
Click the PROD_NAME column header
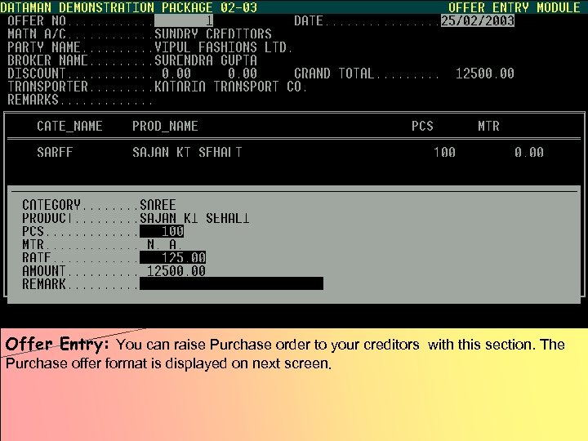pos(165,126)
